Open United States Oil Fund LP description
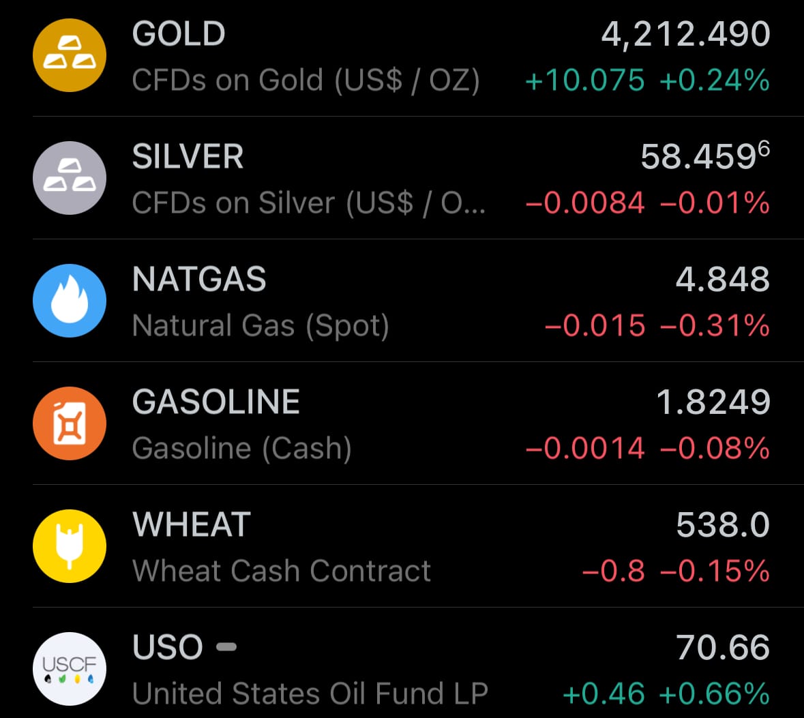The height and width of the screenshot is (718, 804). (x=310, y=694)
